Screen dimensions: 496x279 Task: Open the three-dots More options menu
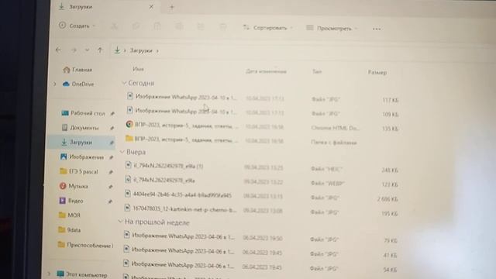tap(377, 29)
